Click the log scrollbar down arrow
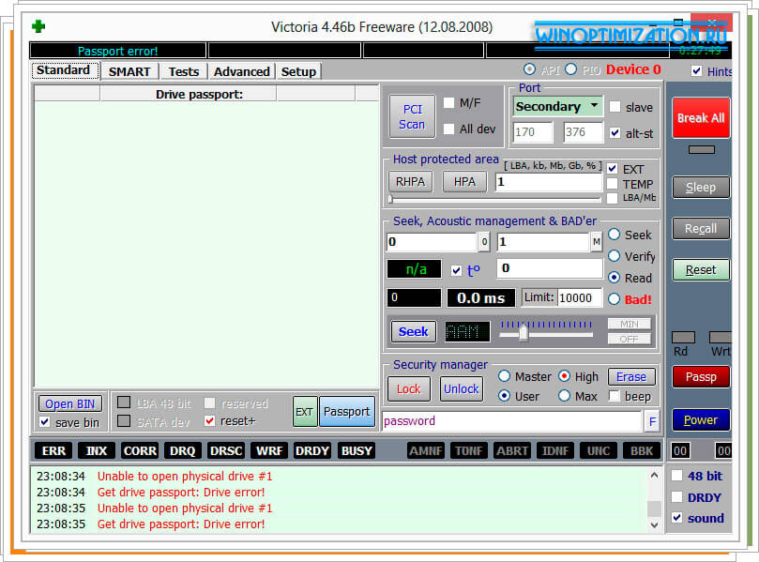 point(654,524)
